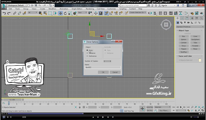Viewport: 206px width, 120px height.
Task: Click Cancel in Clone Options dialog
Action: coord(115,72)
